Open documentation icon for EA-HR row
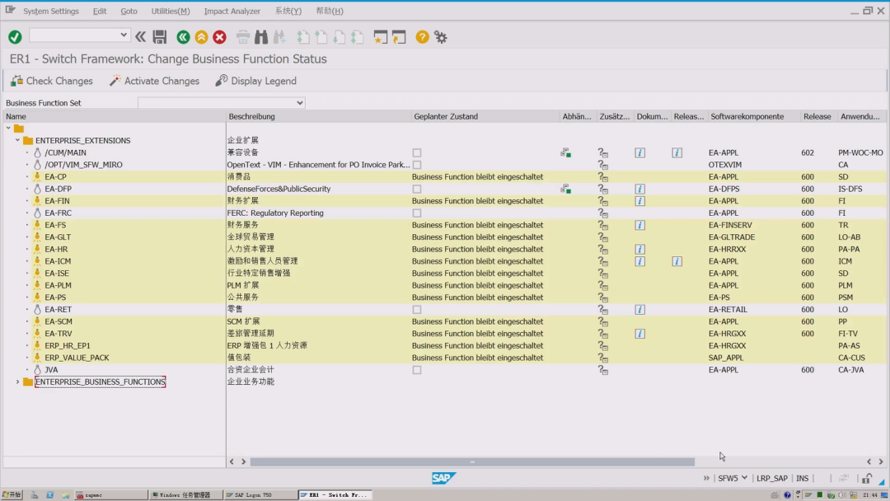890x501 pixels. tap(639, 249)
